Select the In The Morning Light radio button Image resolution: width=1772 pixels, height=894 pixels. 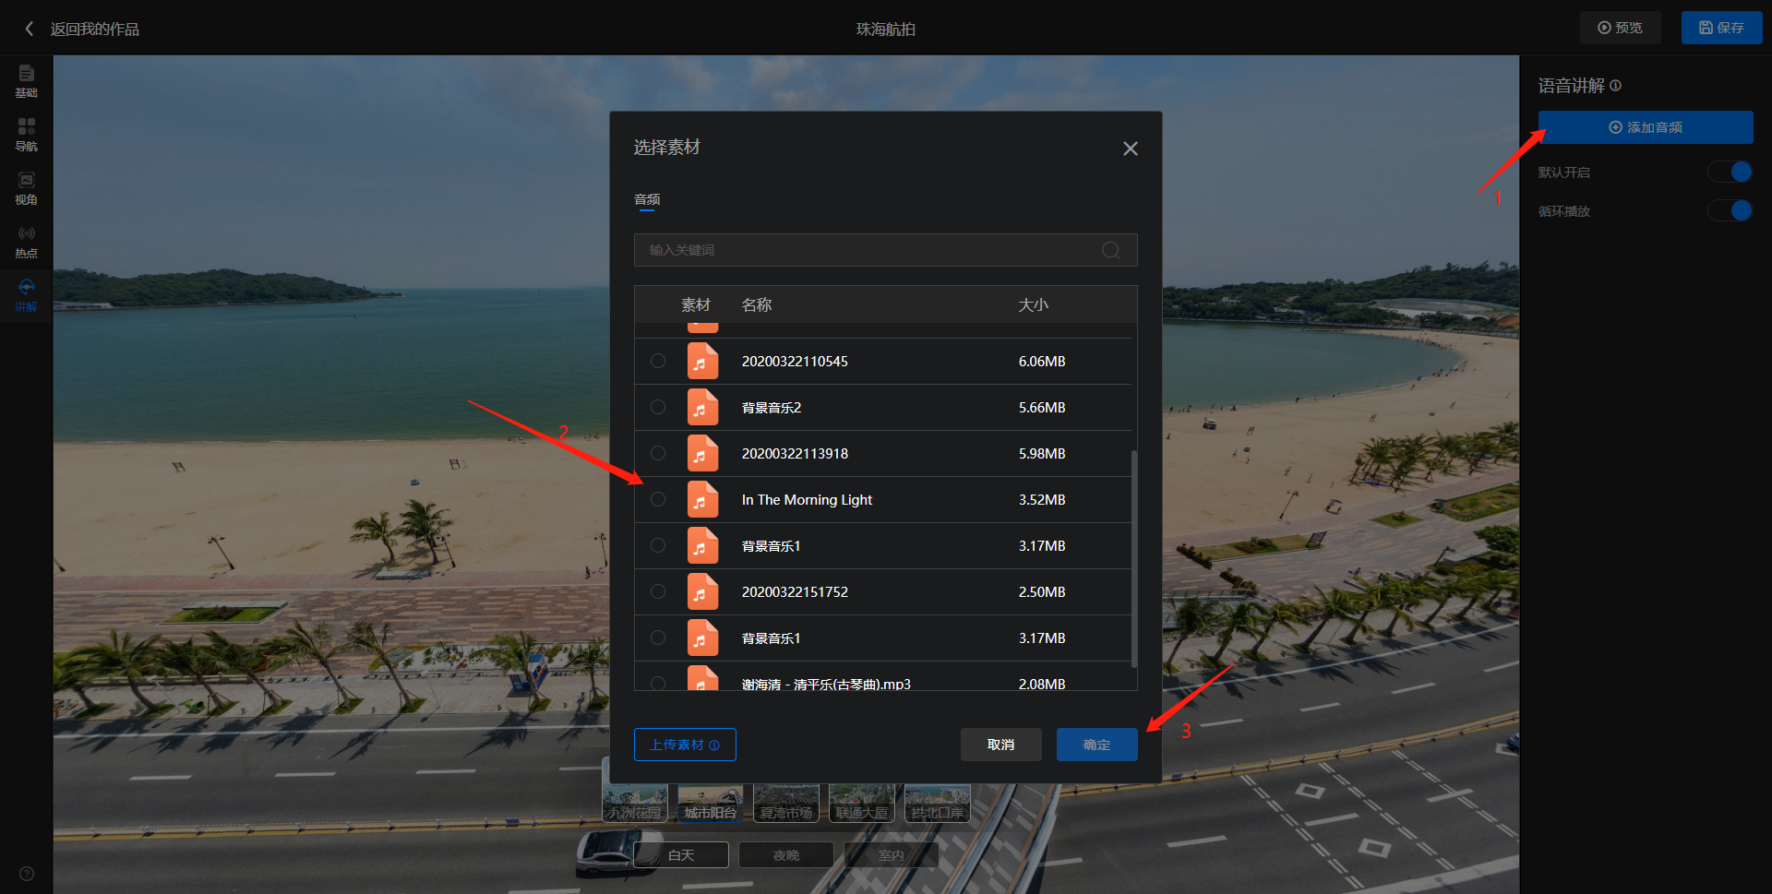[x=658, y=499]
